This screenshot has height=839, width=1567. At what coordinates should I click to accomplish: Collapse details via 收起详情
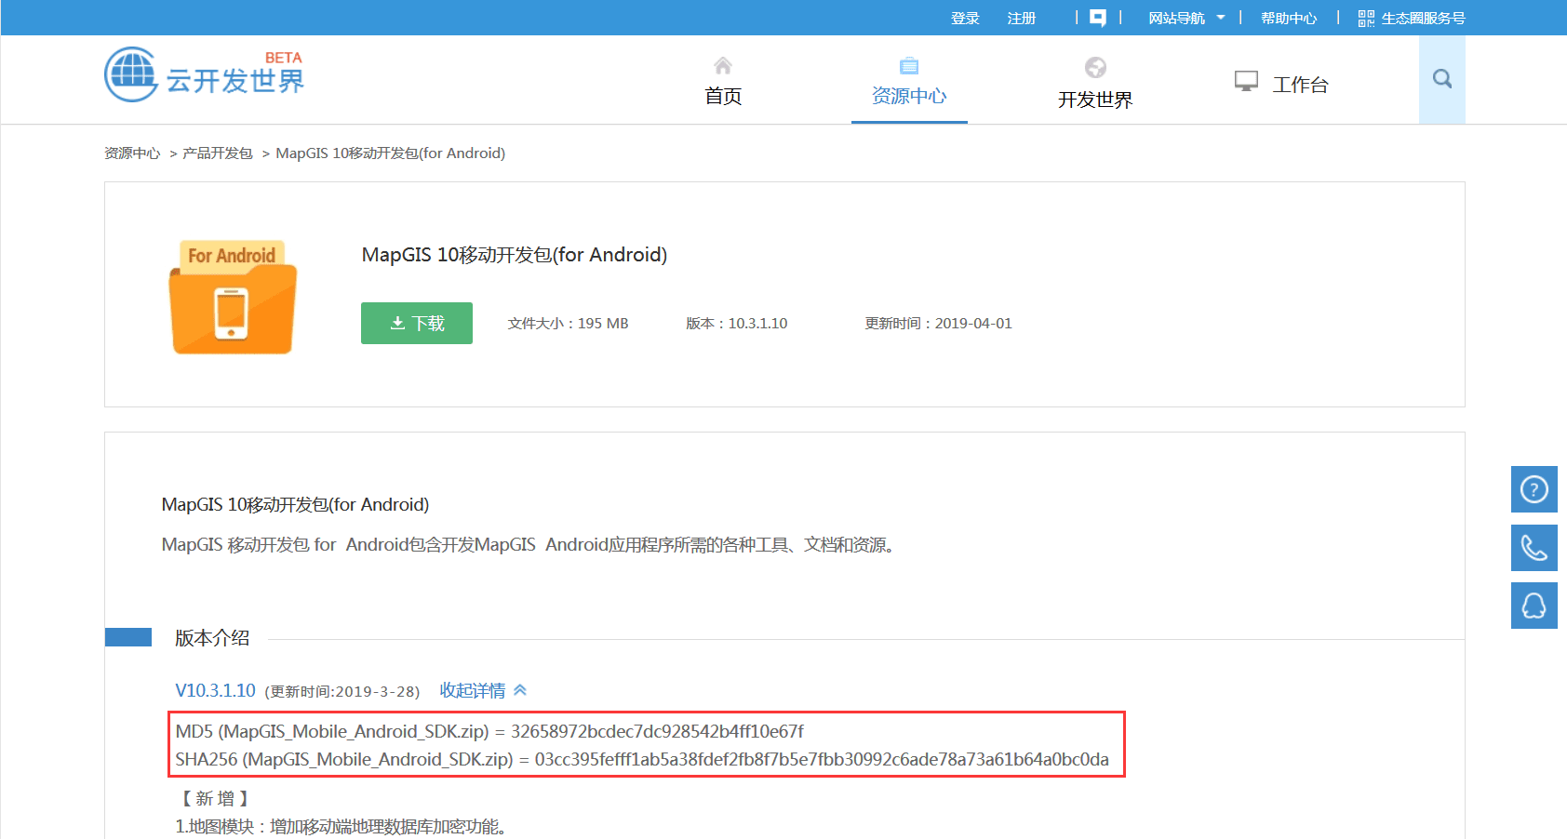click(x=483, y=690)
